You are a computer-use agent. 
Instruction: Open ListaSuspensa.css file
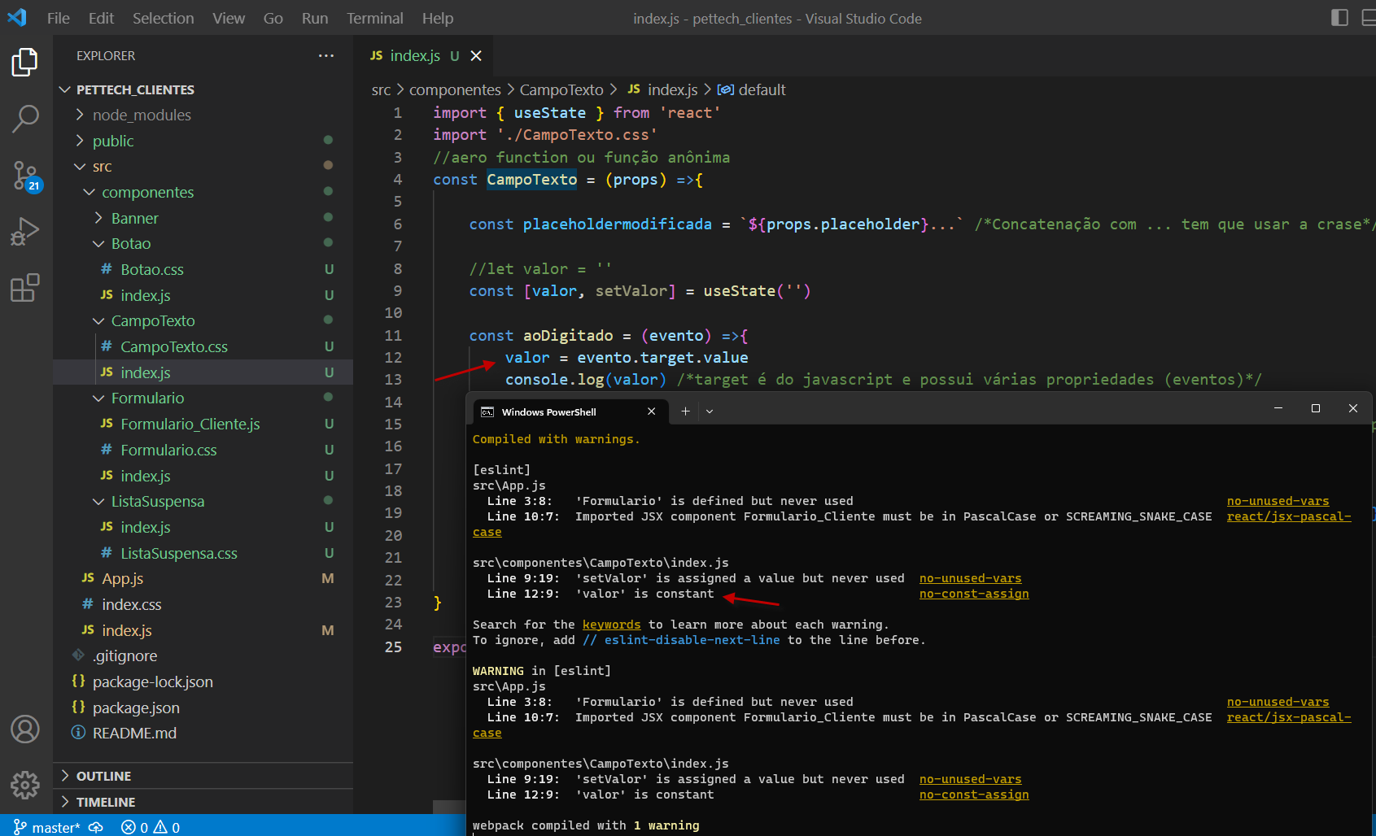coord(179,553)
